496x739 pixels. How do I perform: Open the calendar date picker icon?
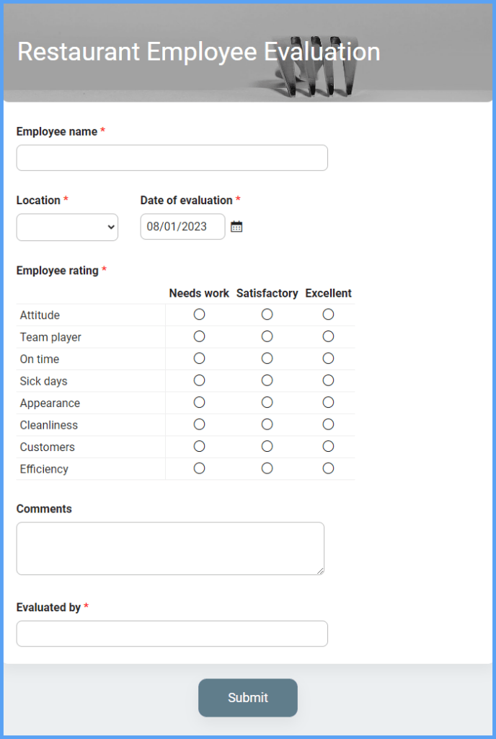point(236,227)
